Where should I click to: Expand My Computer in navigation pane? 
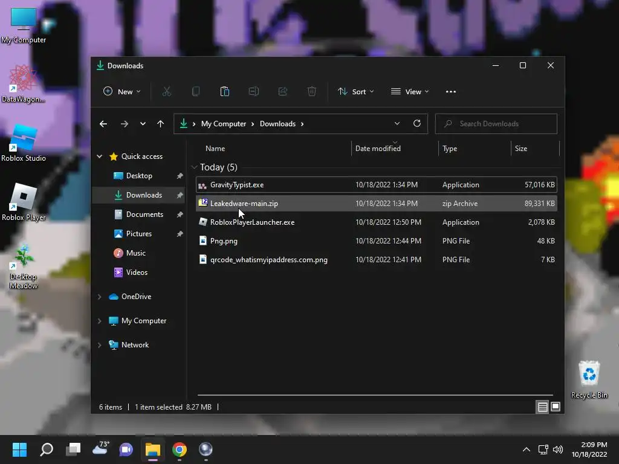100,321
